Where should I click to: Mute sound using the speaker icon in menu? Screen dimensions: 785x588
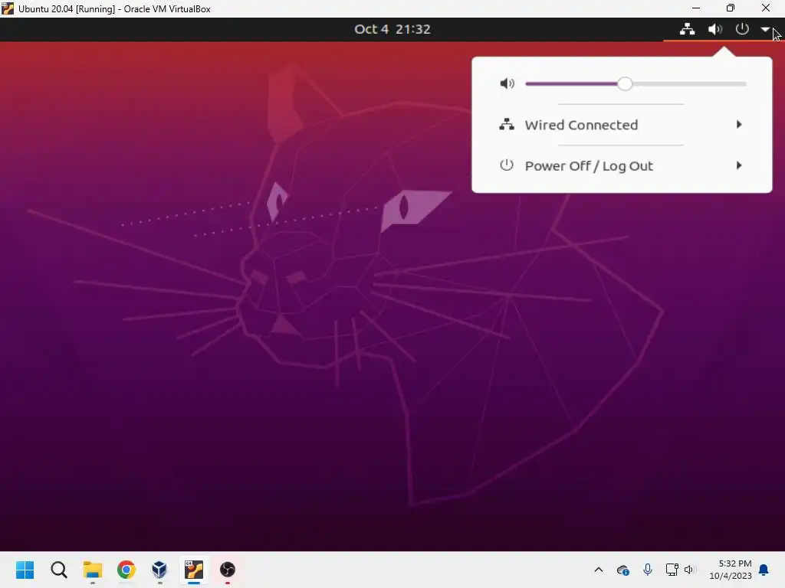[507, 83]
